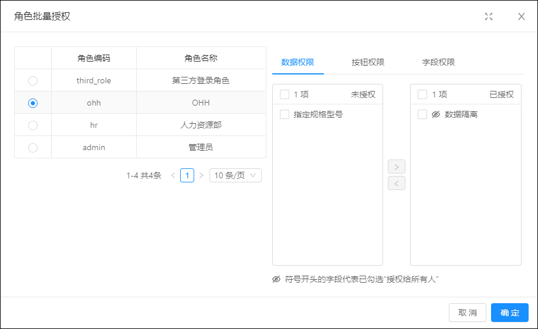Click the 指定规格型号 label text
This screenshot has width=538, height=329.
(x=318, y=114)
